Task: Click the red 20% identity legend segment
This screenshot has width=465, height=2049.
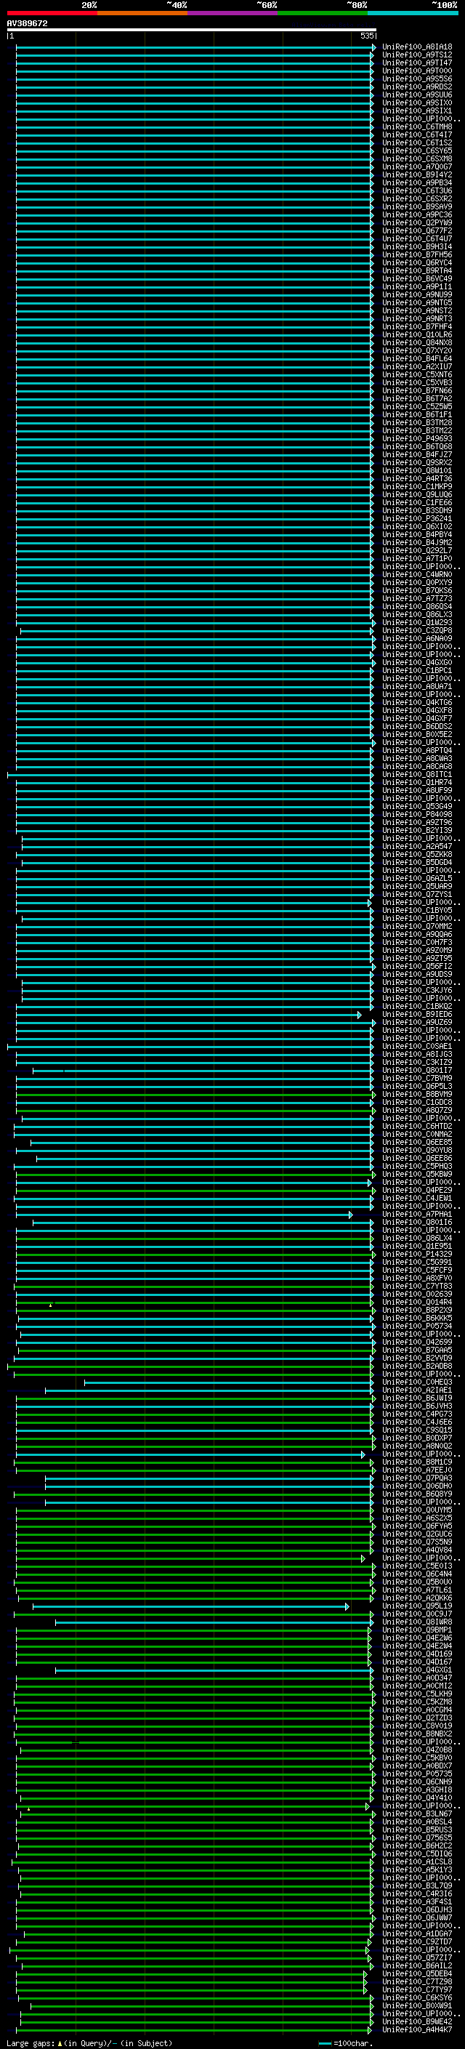Action: pyautogui.click(x=52, y=13)
